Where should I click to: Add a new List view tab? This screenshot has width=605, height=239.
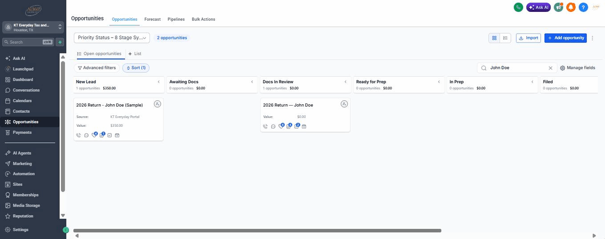coord(135,54)
